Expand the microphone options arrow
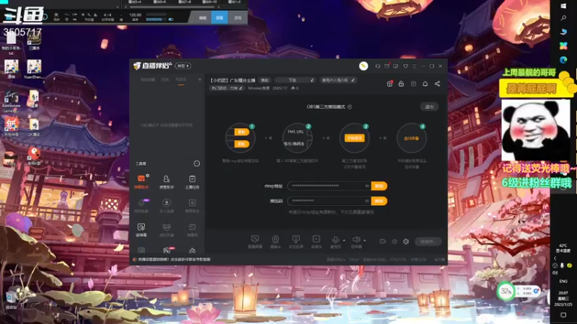 point(344,240)
